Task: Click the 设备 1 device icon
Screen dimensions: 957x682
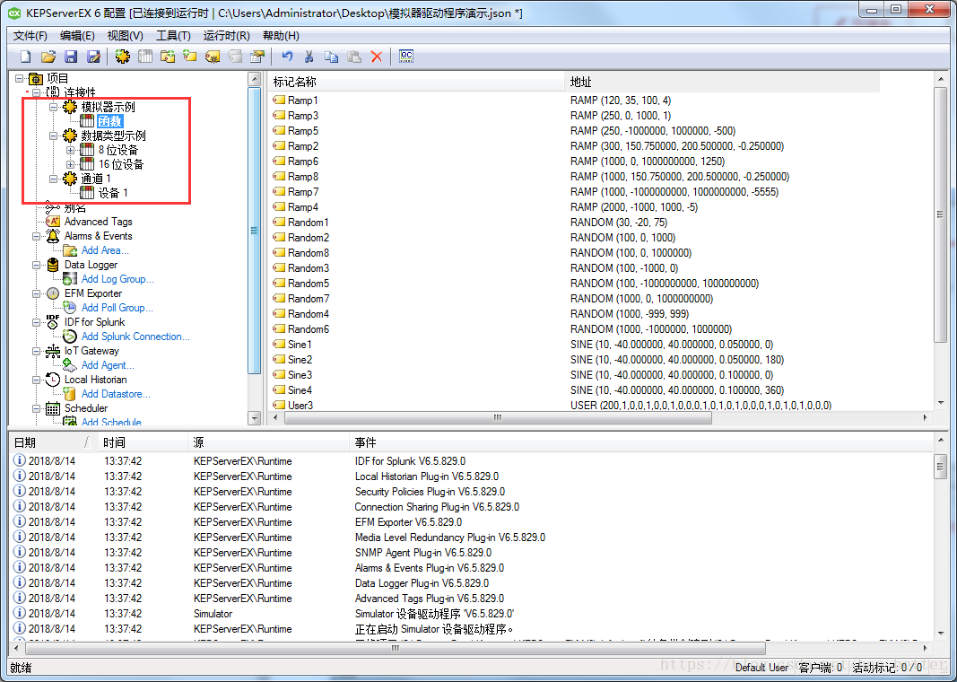Action: point(87,193)
